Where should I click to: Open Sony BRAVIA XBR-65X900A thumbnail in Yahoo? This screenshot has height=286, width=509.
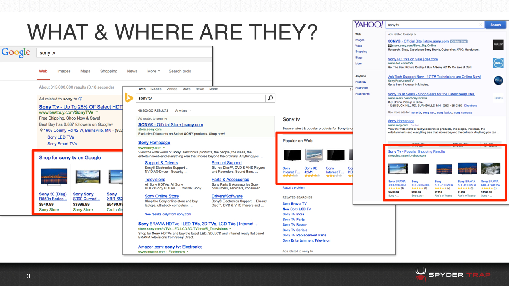[397, 170]
